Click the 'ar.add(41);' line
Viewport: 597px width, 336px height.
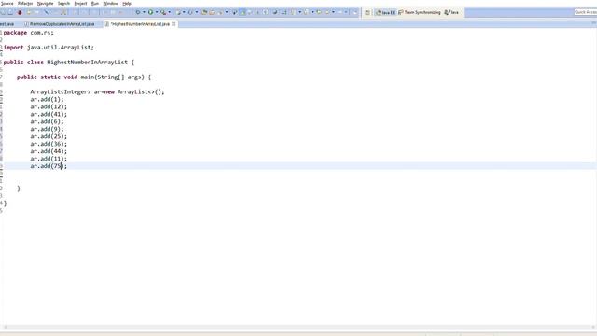click(x=49, y=114)
